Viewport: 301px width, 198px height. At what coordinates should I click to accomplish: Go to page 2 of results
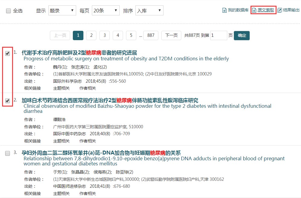coord(91,35)
